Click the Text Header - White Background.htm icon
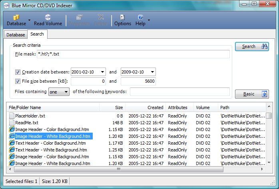The height and width of the screenshot is (189, 279). [12, 149]
